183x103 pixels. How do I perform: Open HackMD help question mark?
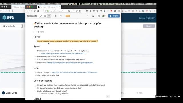click(61, 16)
